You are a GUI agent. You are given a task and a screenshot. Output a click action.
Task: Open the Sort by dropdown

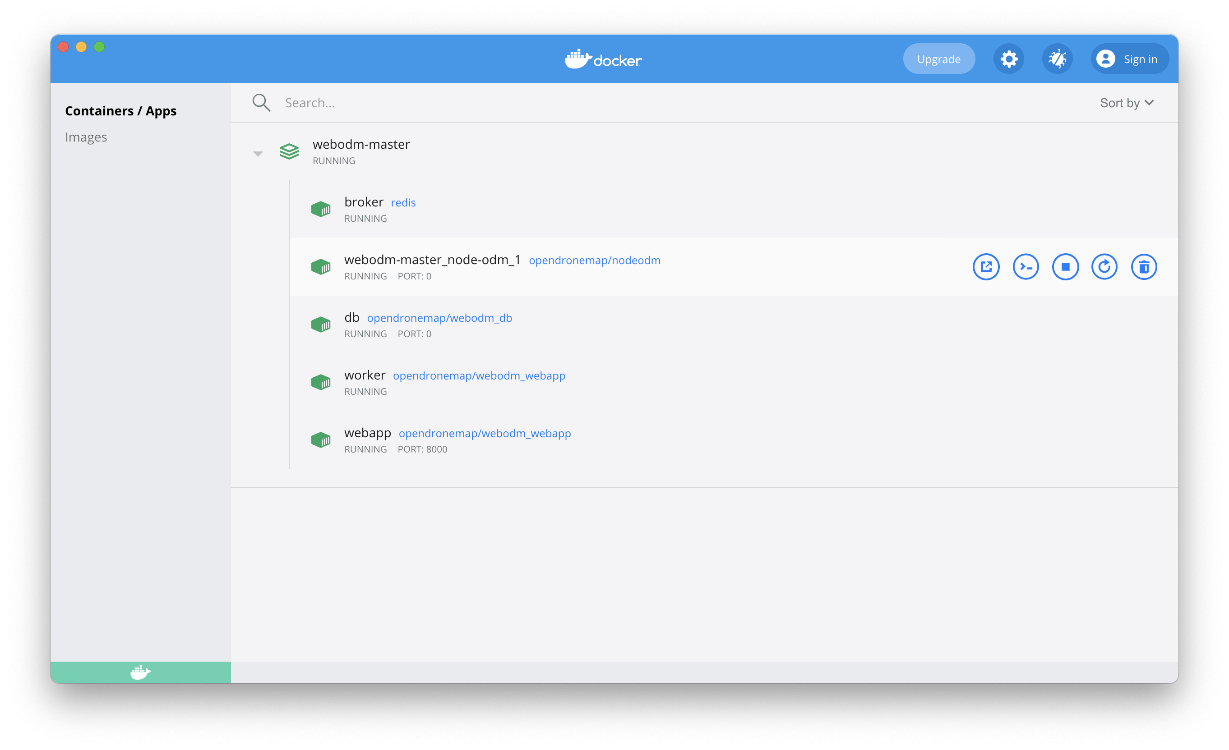[x=1126, y=103]
